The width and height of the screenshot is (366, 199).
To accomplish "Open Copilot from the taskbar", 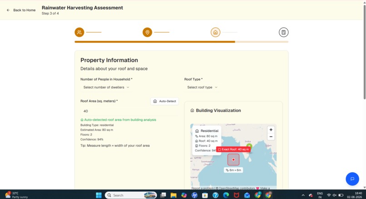I will (x=184, y=195).
